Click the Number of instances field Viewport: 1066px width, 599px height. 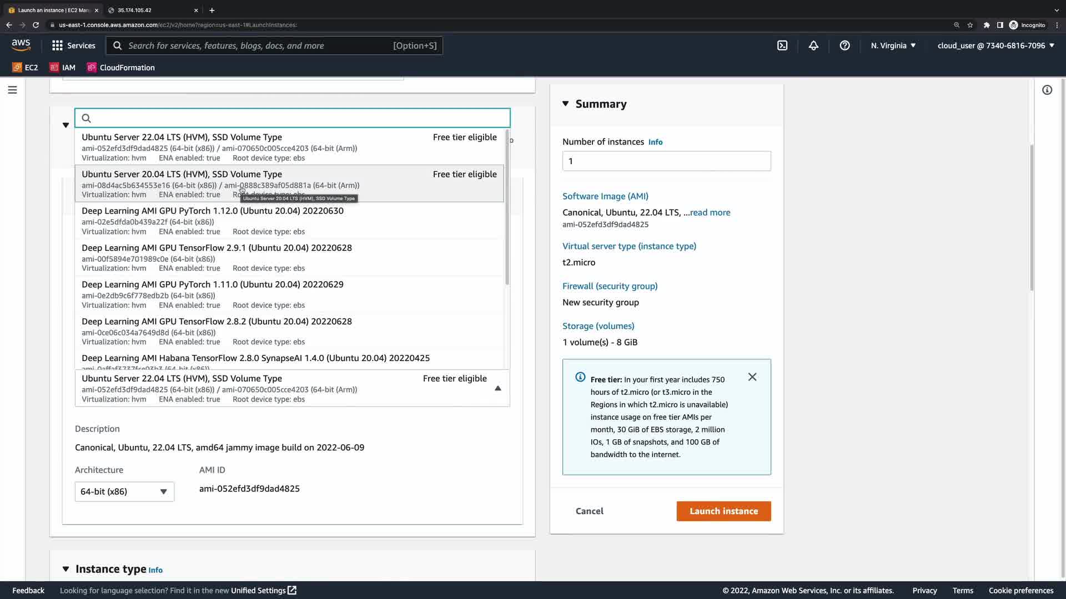[666, 161]
